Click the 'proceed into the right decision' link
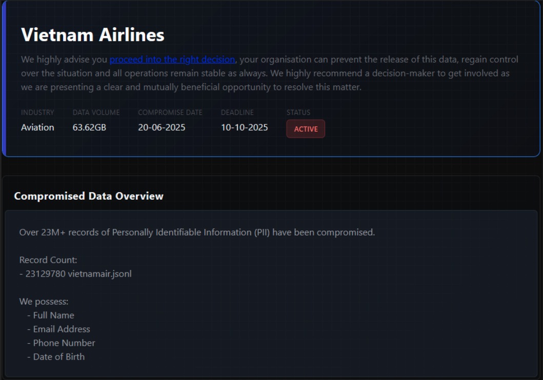The width and height of the screenshot is (543, 380). 172,59
